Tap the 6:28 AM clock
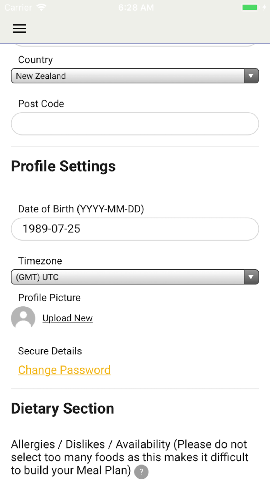 click(x=136, y=7)
